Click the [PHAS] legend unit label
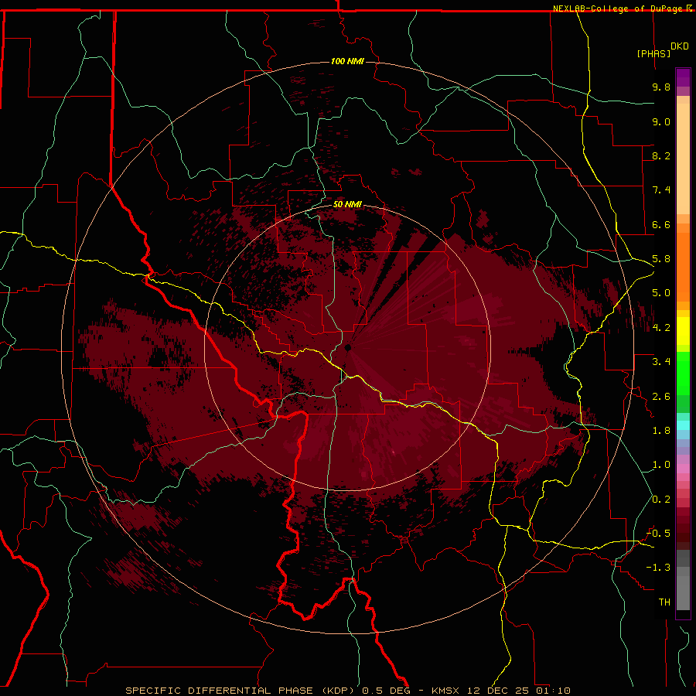Viewport: 696px width, 696px height. pos(653,53)
